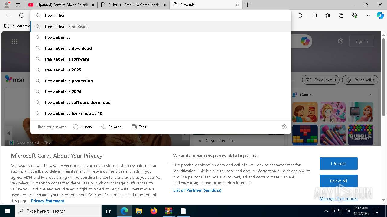Image resolution: width=387 pixels, height=217 pixels.
Task: Filter search by Favorites
Action: pos(112,127)
